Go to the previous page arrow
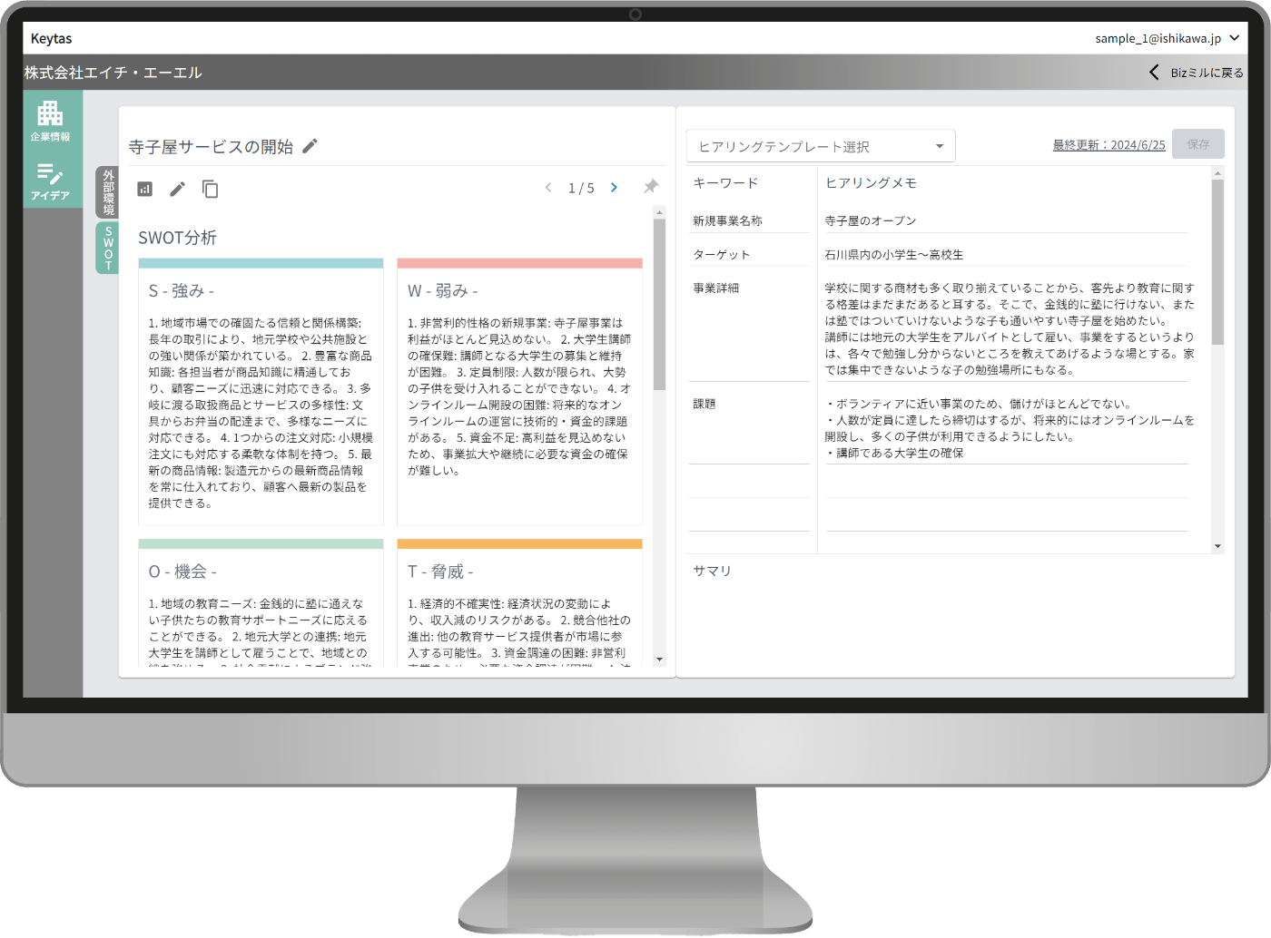Image resolution: width=1271 pixels, height=938 pixels. (x=548, y=188)
